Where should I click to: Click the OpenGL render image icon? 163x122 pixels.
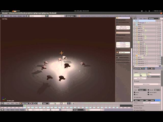click(72, 103)
